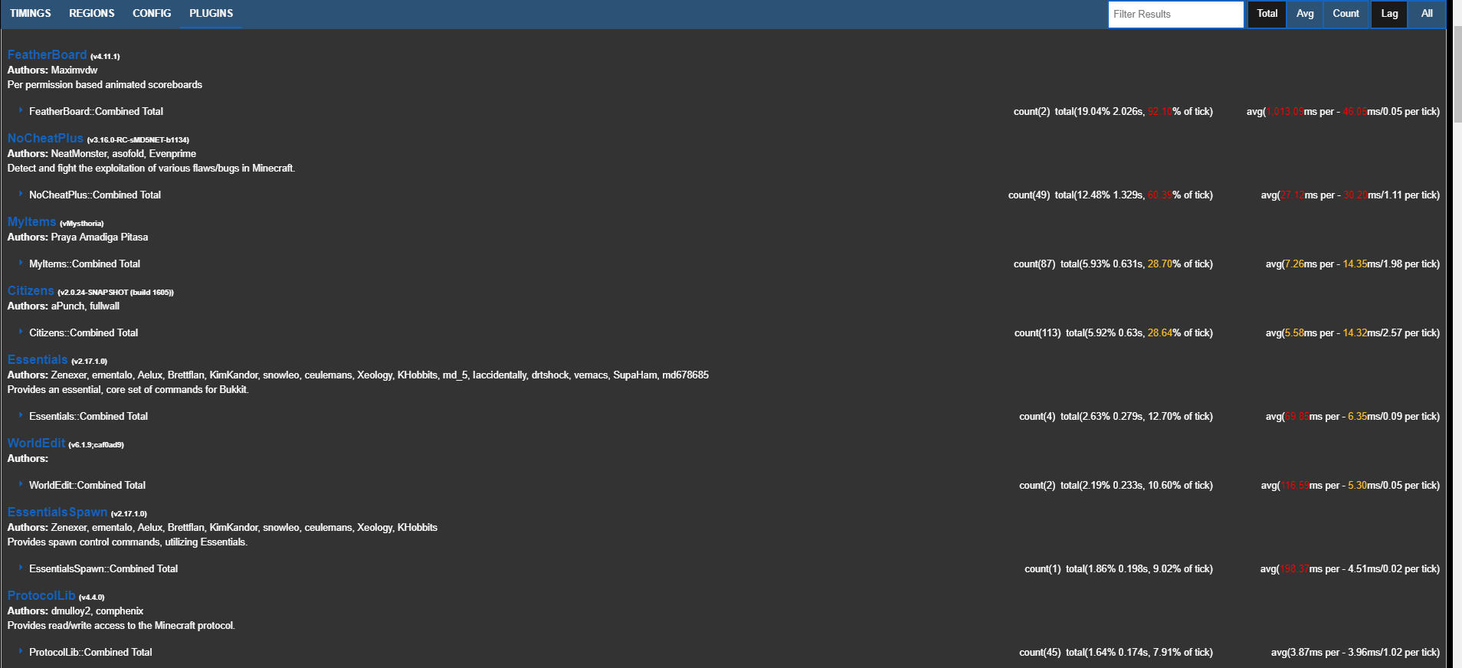1462x668 pixels.
Task: Click "Authors: Praya Amadiga Pitasa" line
Action: point(77,237)
